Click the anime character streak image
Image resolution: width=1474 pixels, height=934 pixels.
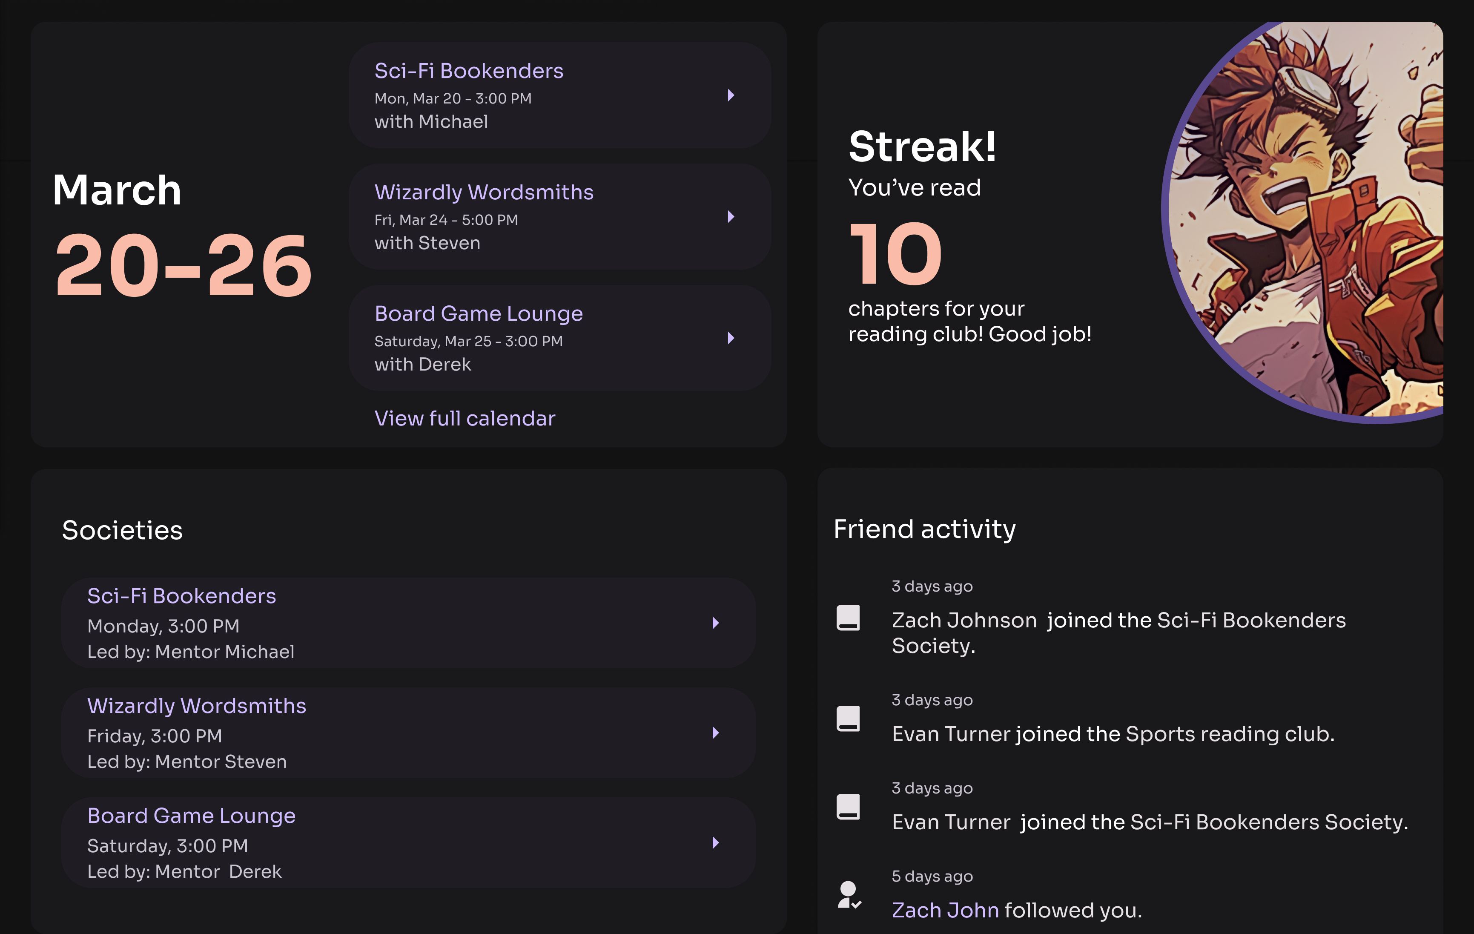(x=1302, y=222)
